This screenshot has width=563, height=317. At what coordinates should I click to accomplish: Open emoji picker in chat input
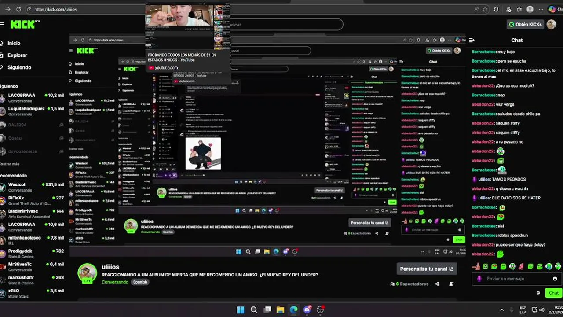(x=555, y=279)
